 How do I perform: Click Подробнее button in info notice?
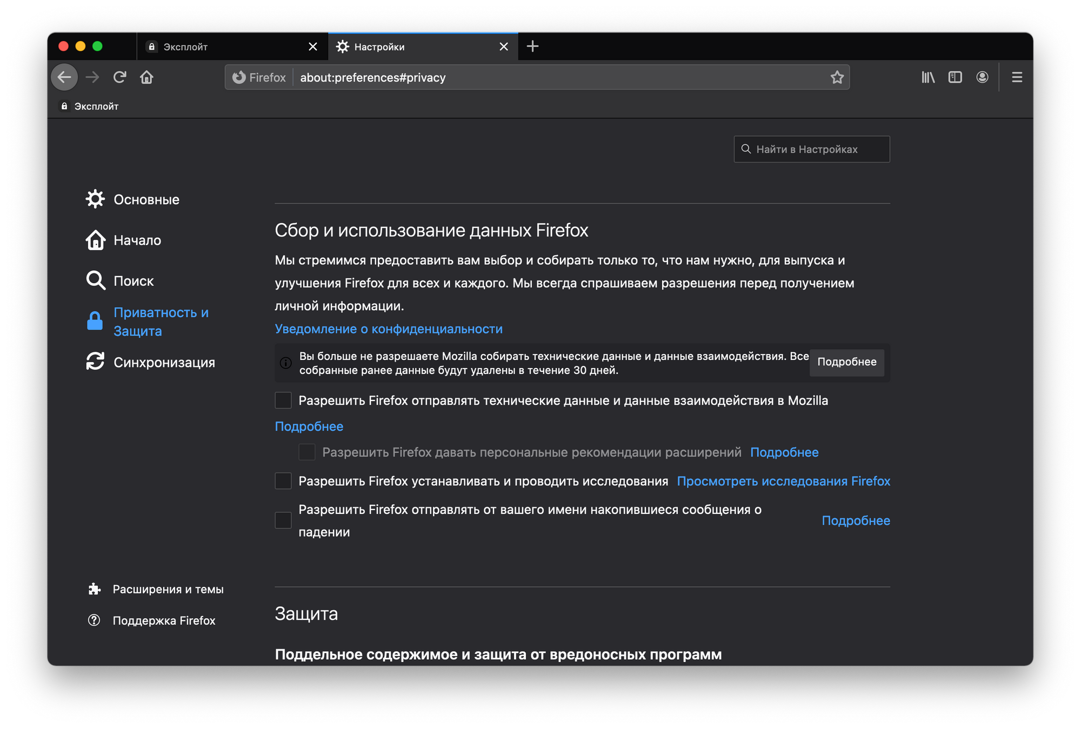[x=846, y=362]
